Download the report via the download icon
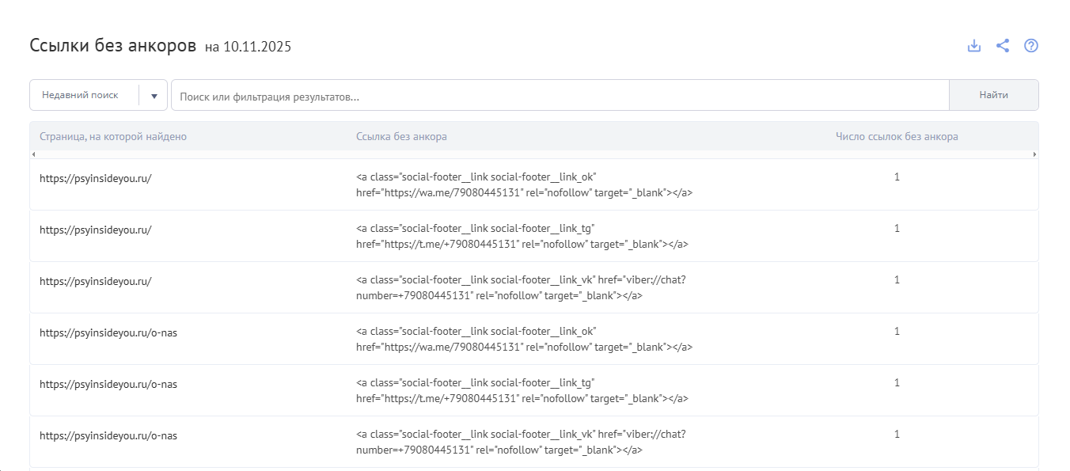 (974, 46)
